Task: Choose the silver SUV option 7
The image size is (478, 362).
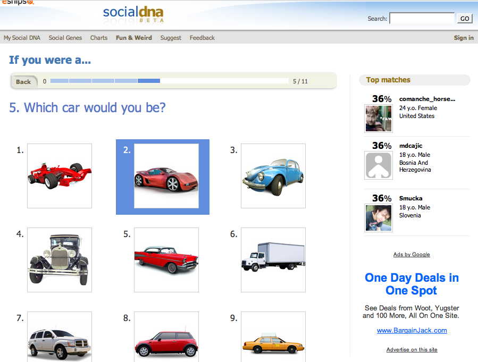Action: click(60, 336)
